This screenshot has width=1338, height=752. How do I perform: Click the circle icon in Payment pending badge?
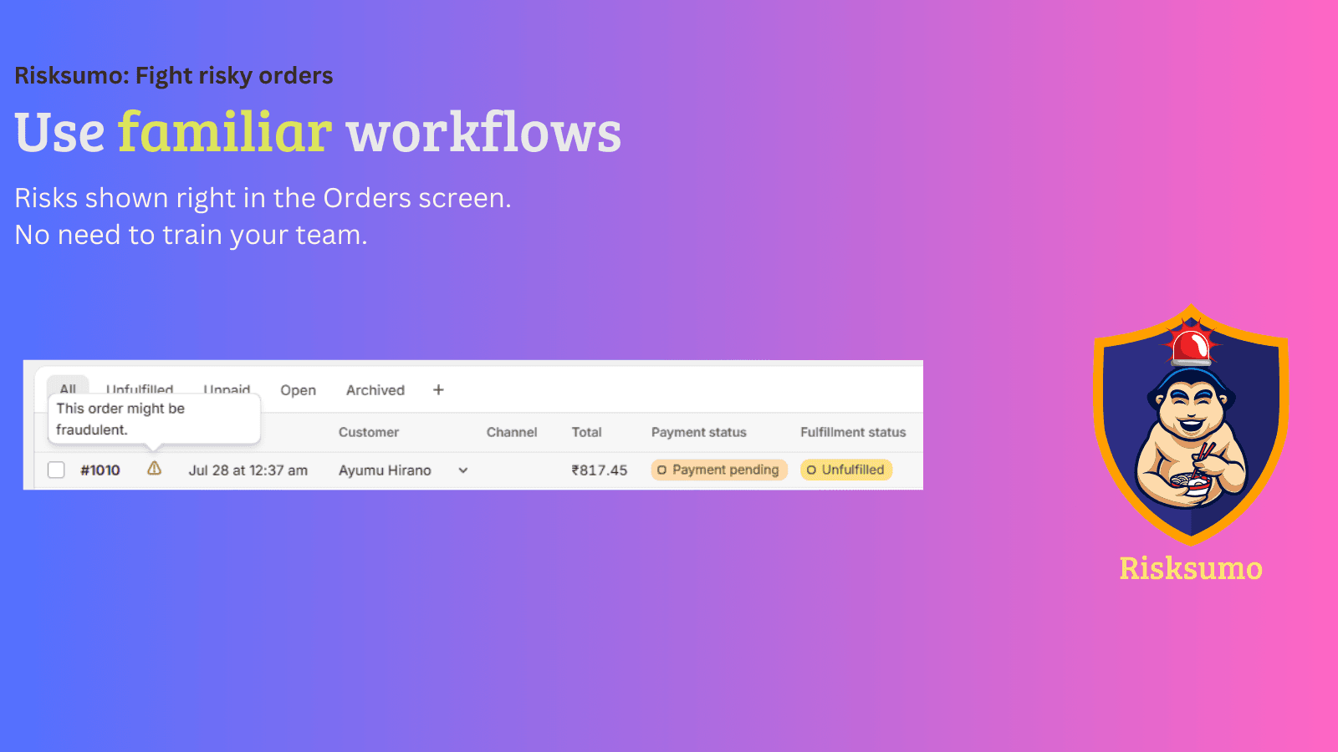661,470
